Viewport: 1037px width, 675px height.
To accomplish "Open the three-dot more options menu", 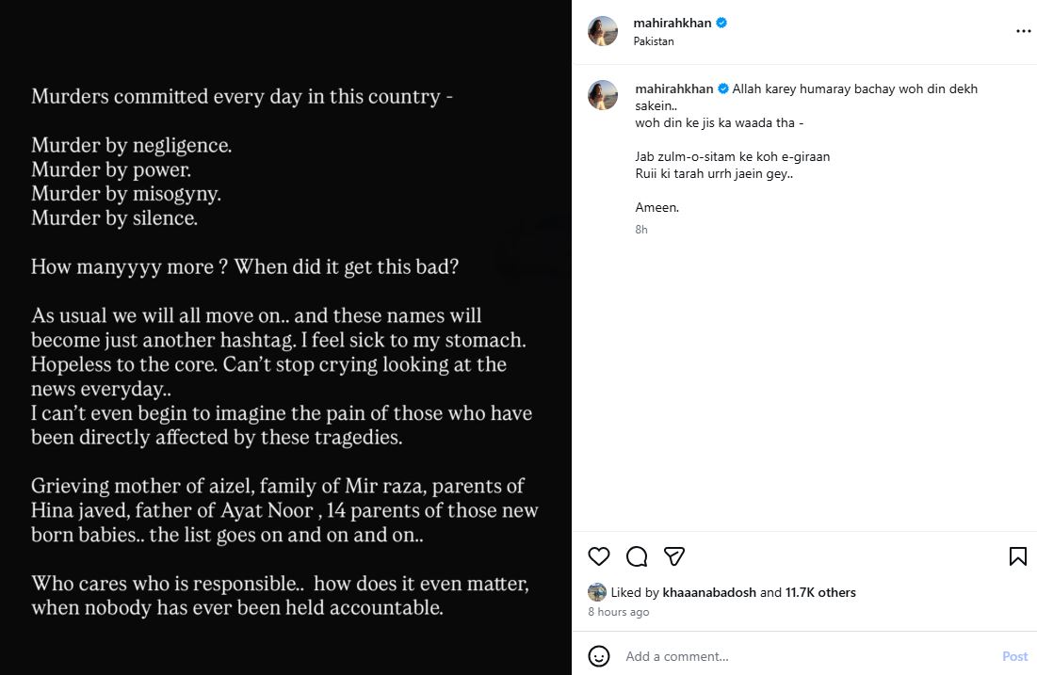I will point(1023,31).
